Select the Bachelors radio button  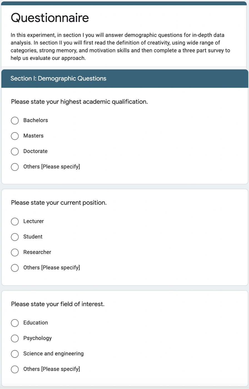[15, 120]
